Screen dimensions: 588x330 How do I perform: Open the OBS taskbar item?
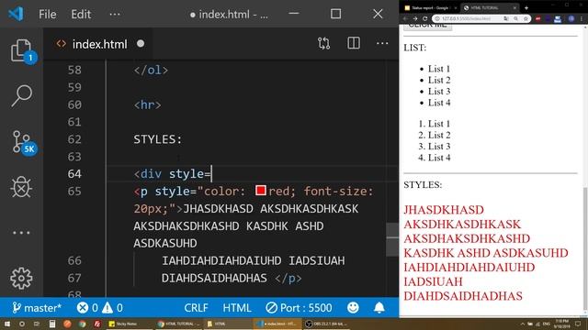(x=327, y=324)
